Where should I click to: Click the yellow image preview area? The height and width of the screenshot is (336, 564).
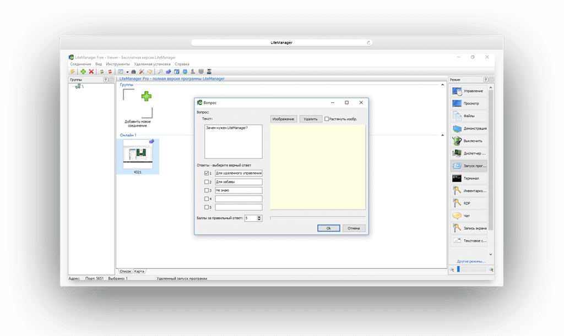pyautogui.click(x=318, y=167)
